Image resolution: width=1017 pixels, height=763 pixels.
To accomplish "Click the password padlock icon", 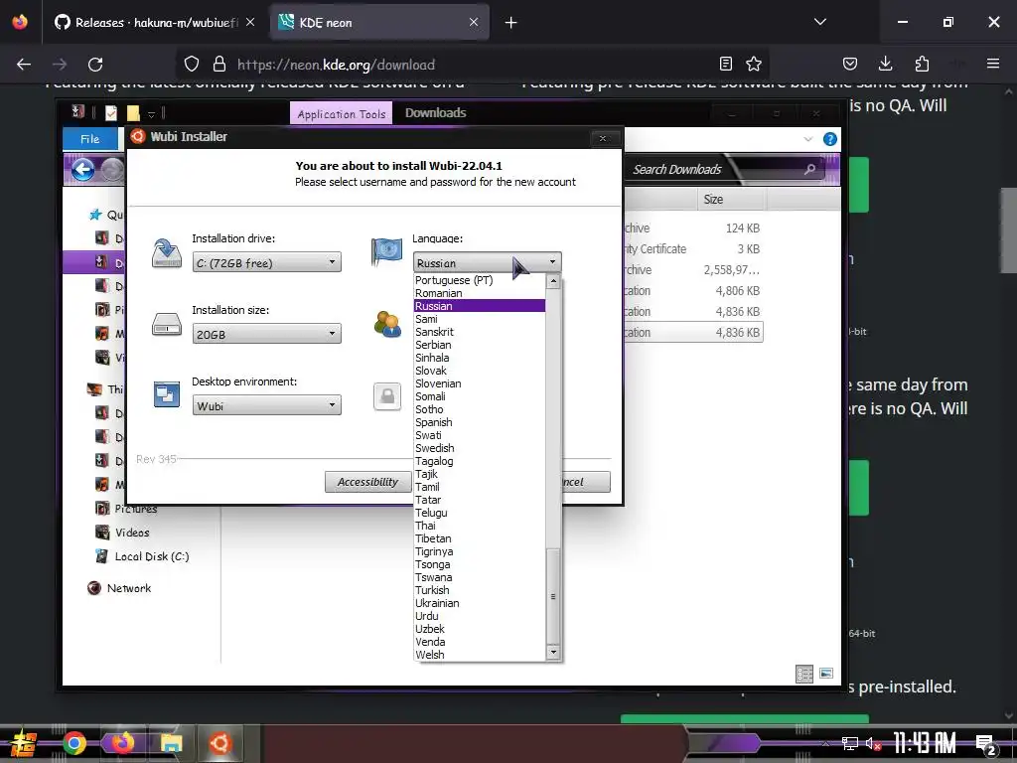I will point(387,395).
